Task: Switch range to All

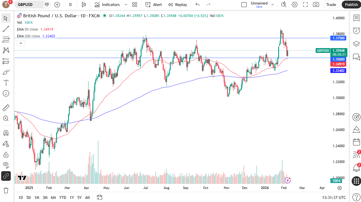Action: coord(87,197)
